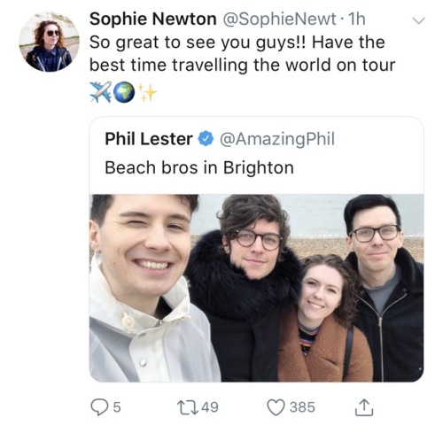Click the 385 likes count
Screen dimensions: 443x425
click(x=302, y=407)
